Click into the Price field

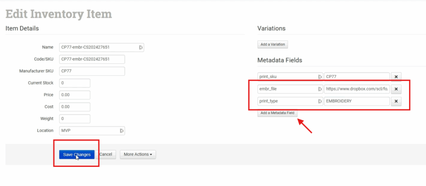[x=75, y=95]
